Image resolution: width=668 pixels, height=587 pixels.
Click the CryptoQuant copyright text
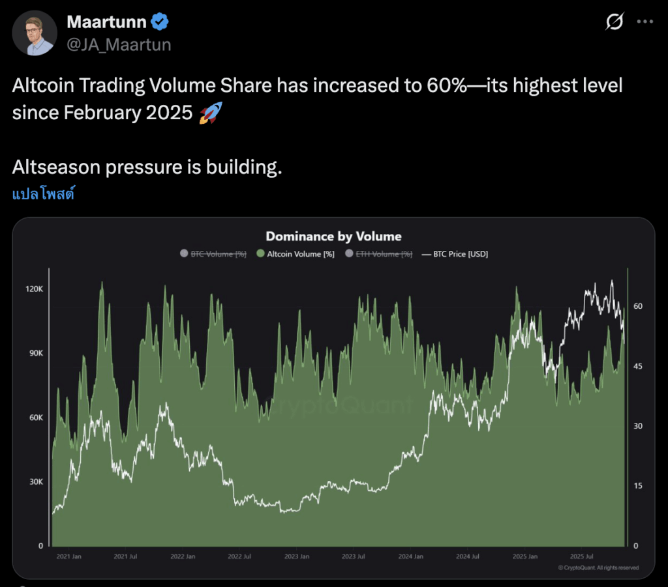pos(598,568)
